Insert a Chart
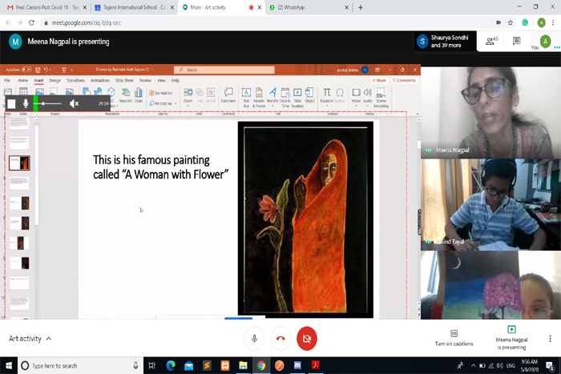Image resolution: width=561 pixels, height=374 pixels. pos(139,95)
